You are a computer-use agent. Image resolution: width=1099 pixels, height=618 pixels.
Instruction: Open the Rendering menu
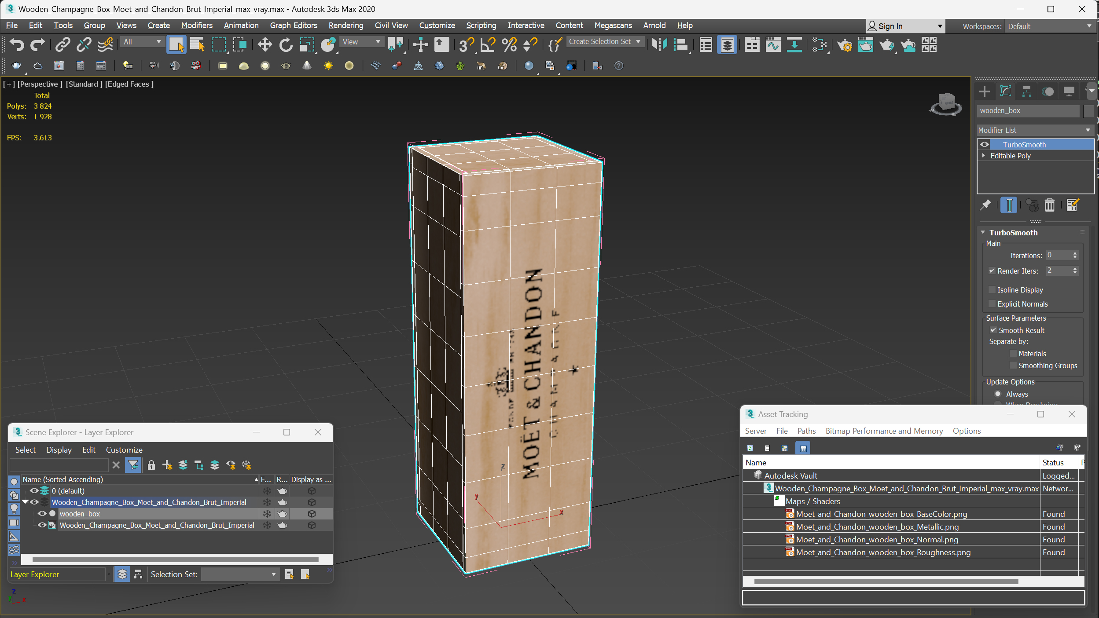tap(346, 26)
